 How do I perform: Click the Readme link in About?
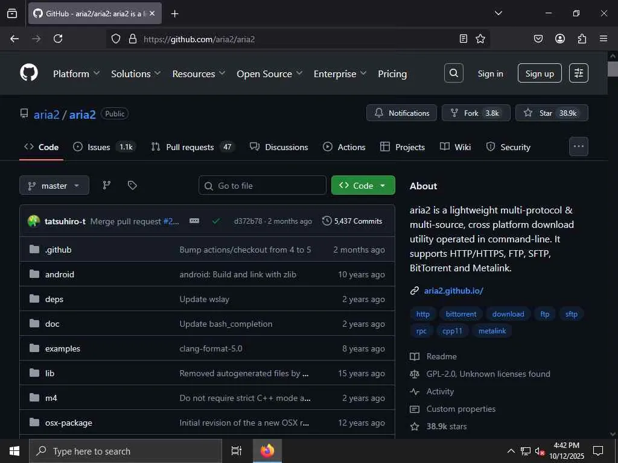click(441, 356)
